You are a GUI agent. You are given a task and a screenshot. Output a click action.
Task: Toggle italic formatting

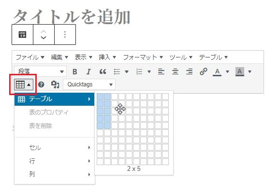click(88, 72)
